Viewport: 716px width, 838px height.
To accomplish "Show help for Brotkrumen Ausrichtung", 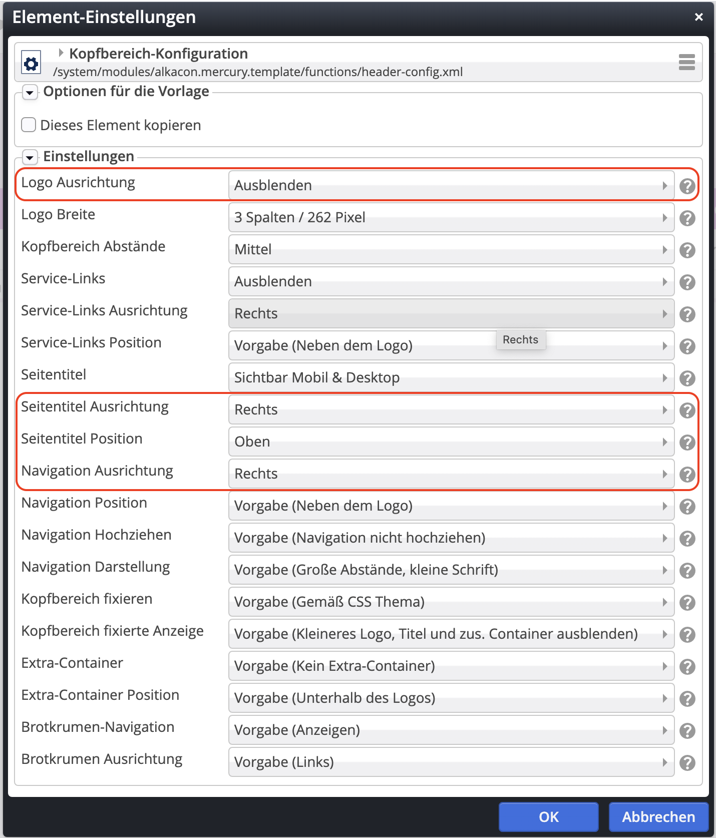I will [x=687, y=763].
